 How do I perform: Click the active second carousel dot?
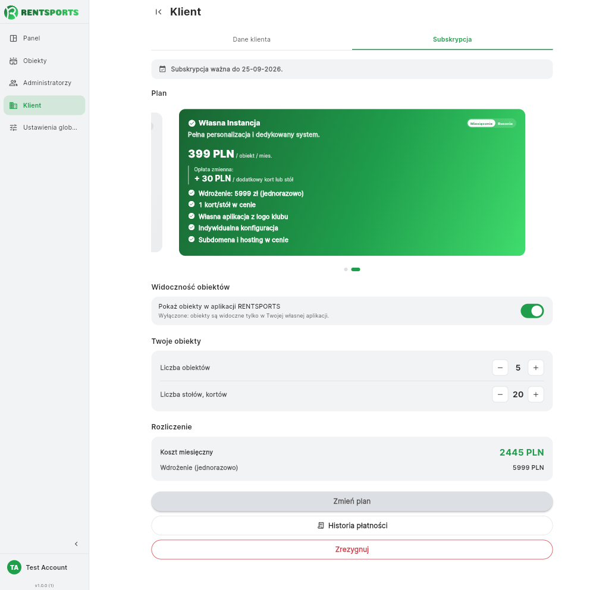[x=356, y=269]
